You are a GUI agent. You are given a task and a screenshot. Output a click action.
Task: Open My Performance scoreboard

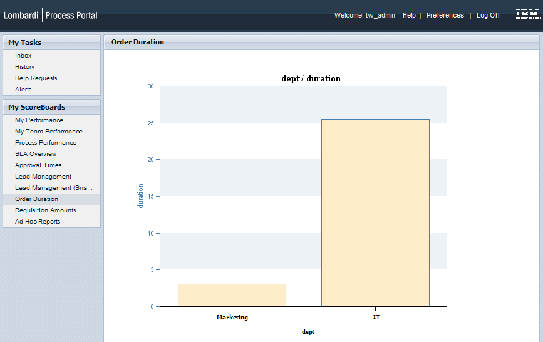(39, 120)
